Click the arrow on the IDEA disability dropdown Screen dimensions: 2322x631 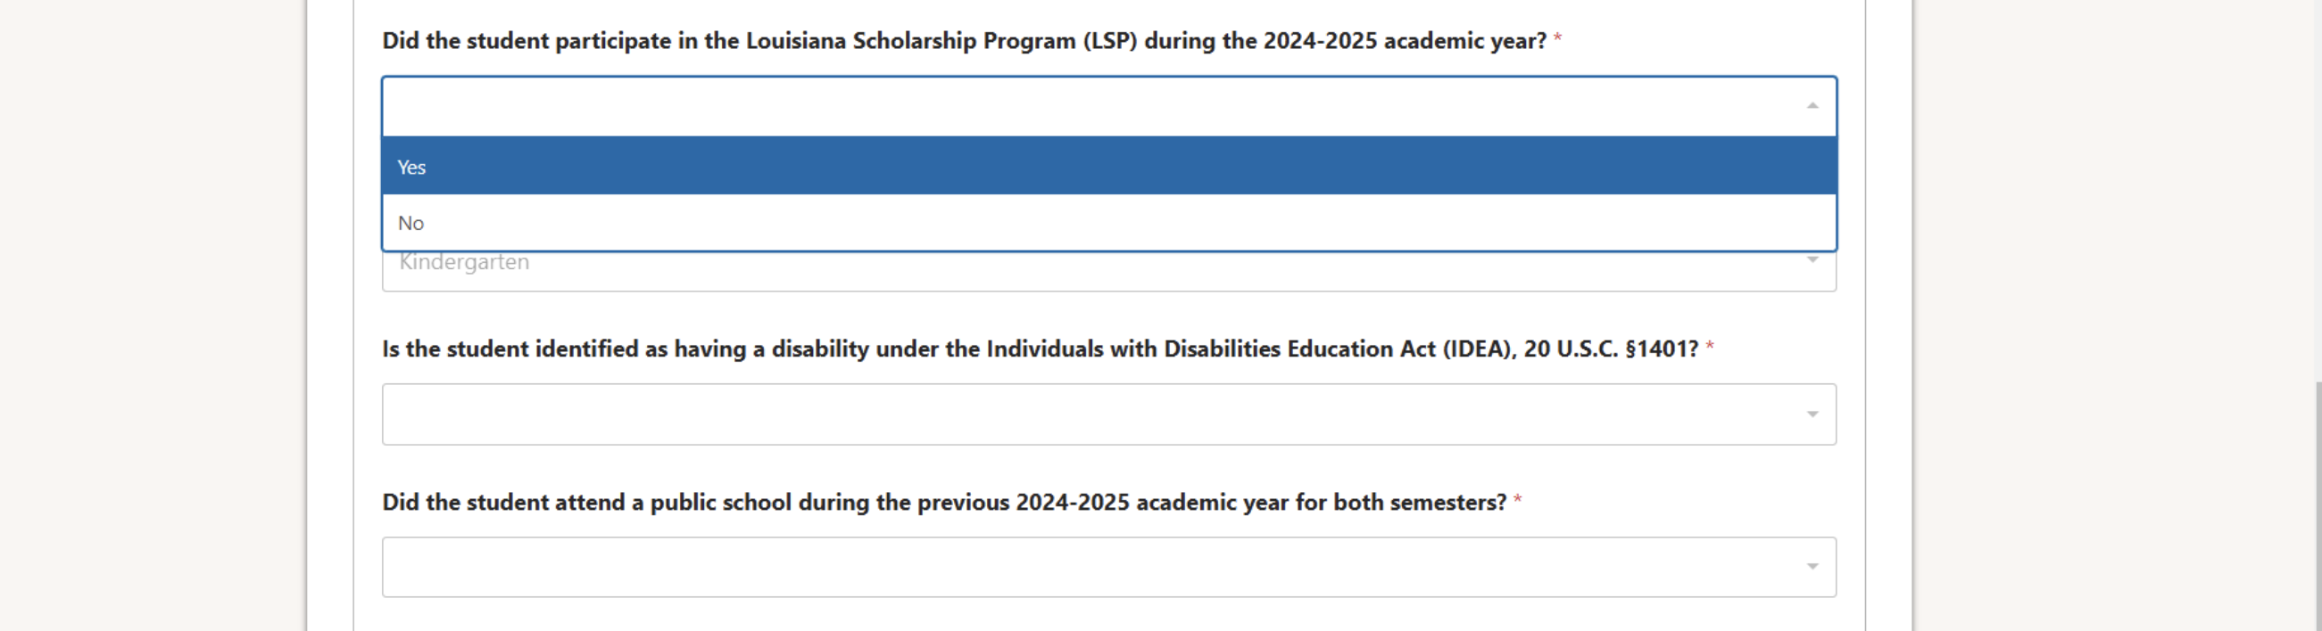point(1812,414)
